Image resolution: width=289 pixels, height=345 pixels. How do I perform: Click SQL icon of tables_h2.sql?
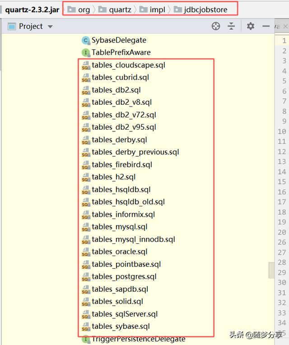86,177
